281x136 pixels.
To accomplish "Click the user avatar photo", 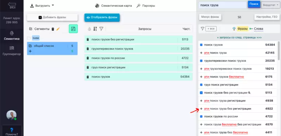I will pyautogui.click(x=12, y=115).
